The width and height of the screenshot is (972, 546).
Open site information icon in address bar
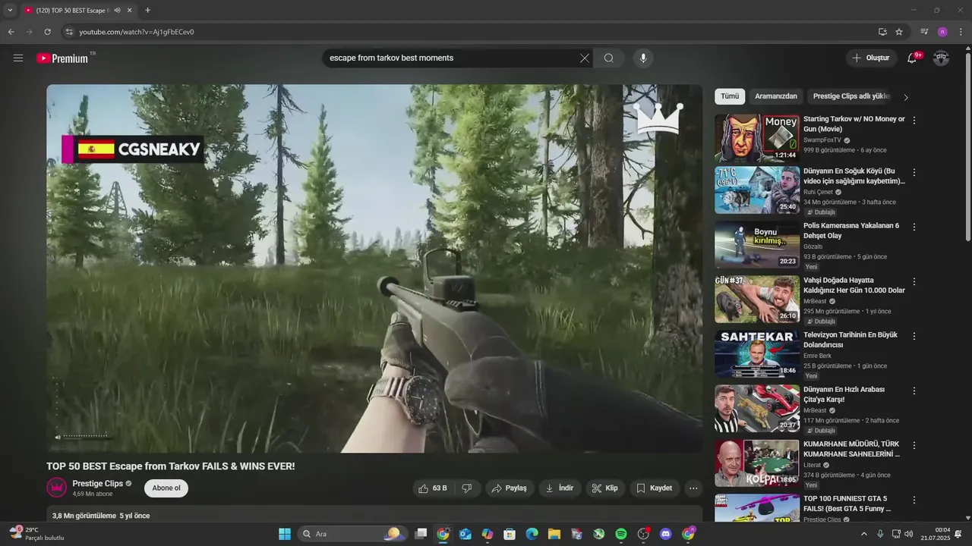pyautogui.click(x=68, y=32)
